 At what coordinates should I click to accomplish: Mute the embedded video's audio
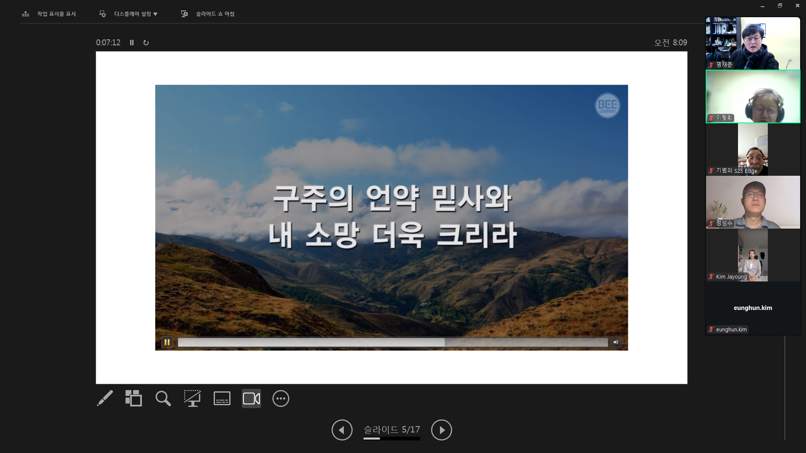[x=616, y=342]
